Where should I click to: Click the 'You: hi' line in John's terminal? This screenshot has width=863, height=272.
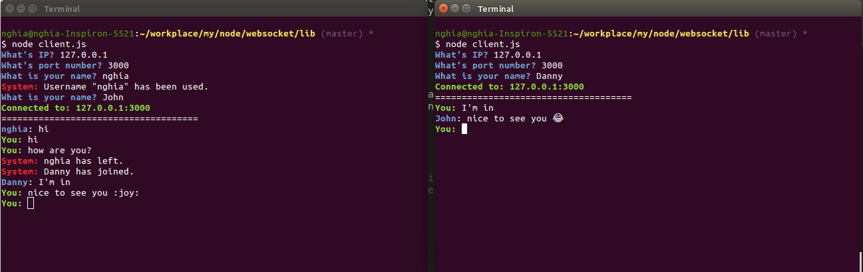(x=20, y=139)
